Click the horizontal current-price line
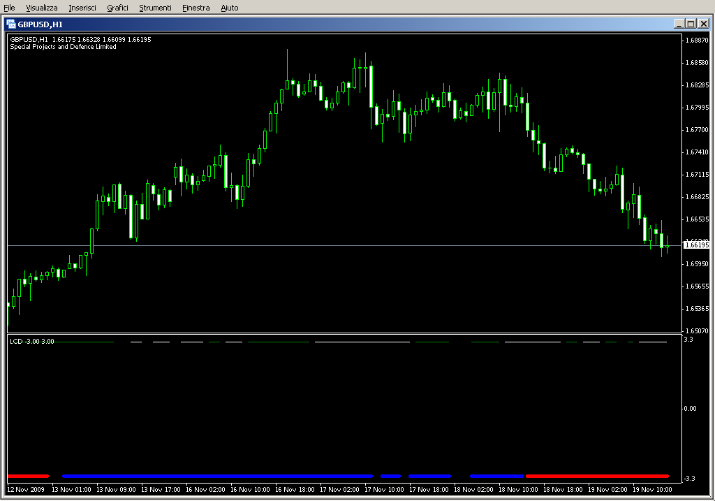Viewport: 715px width, 501px height. pos(344,245)
